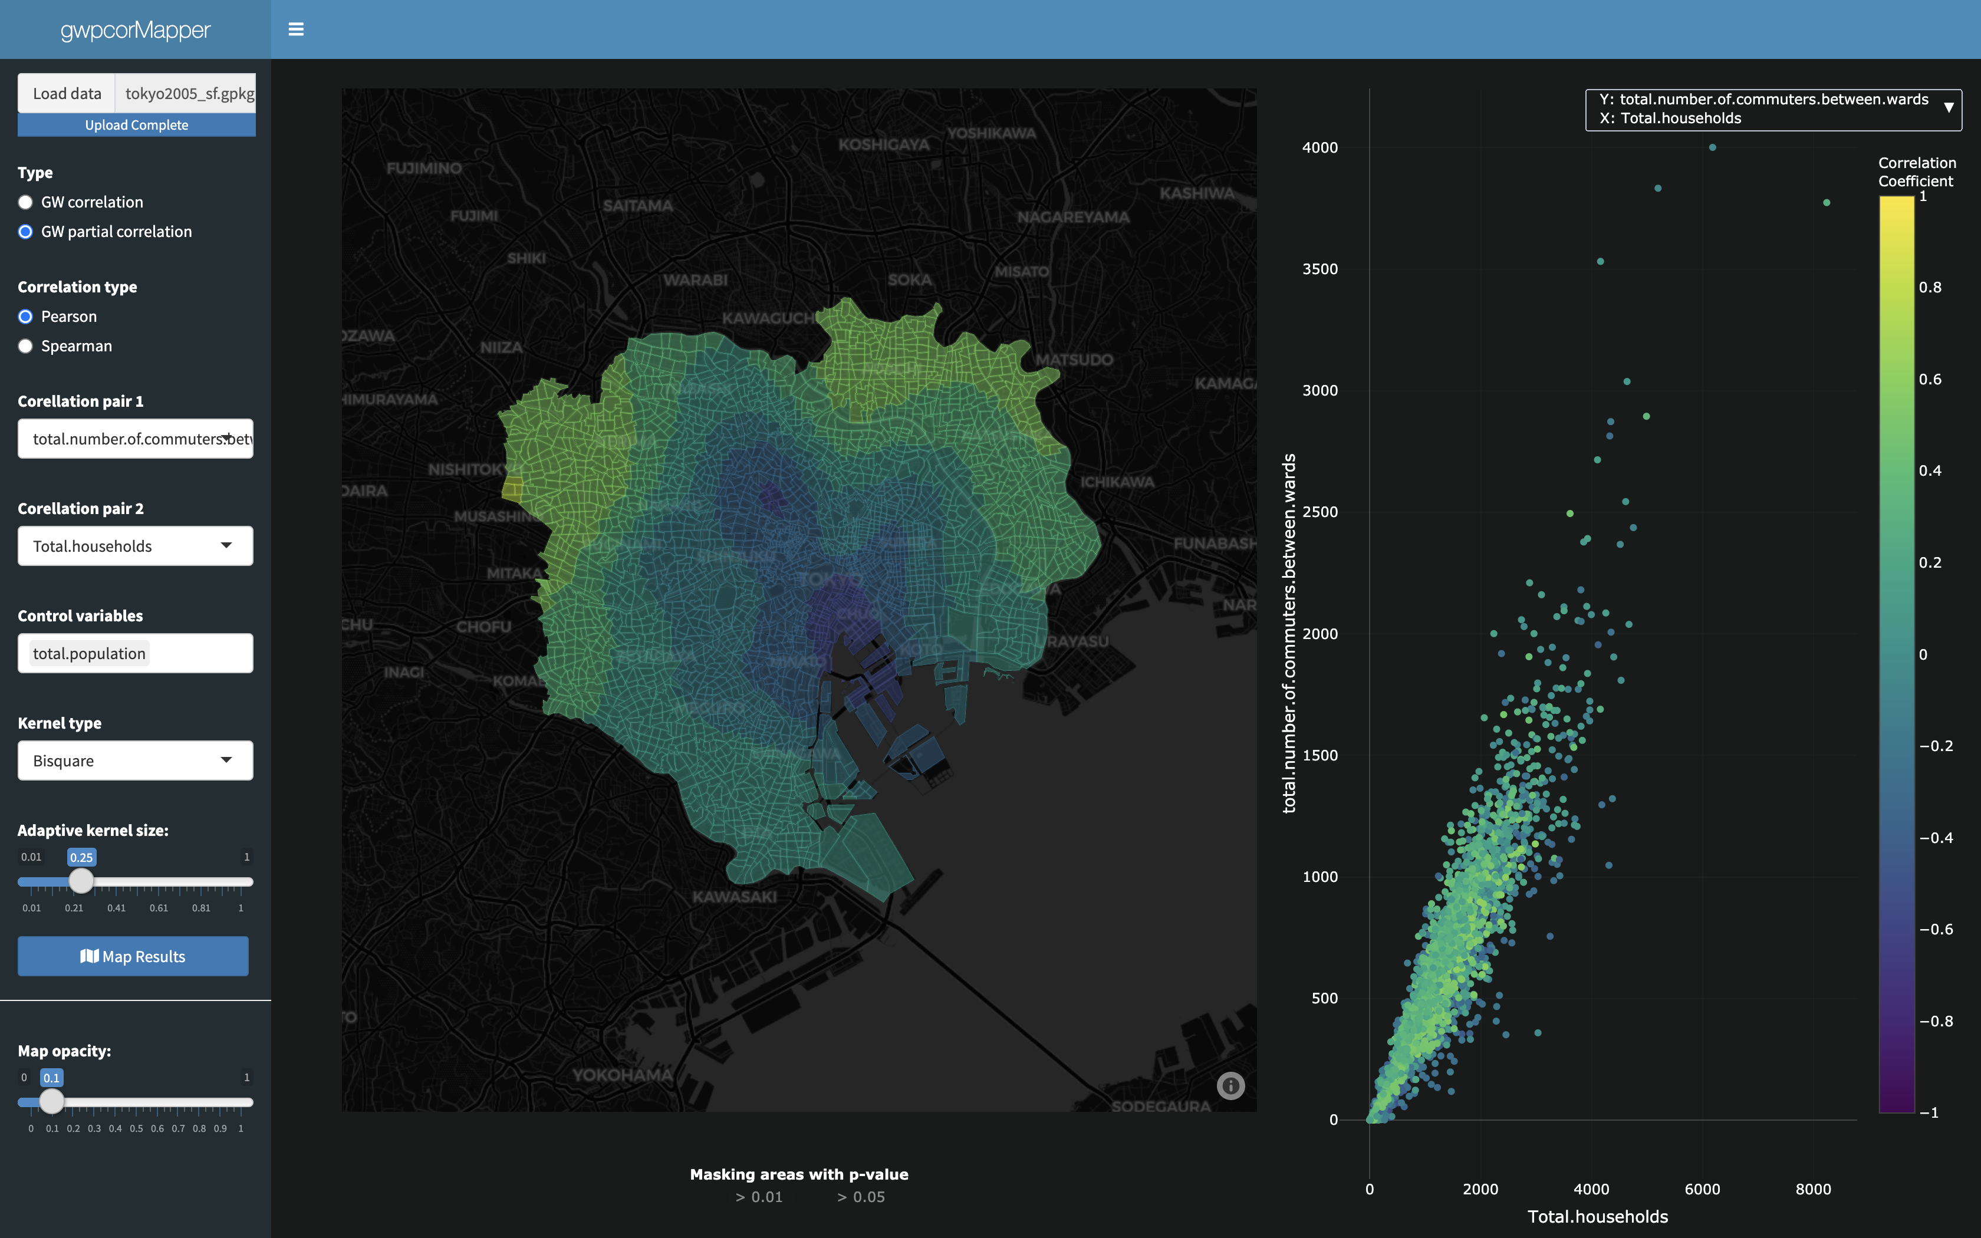This screenshot has height=1238, width=1981.
Task: Click the y-axis title total.number.of.commuters.between.wards
Action: (1289, 633)
